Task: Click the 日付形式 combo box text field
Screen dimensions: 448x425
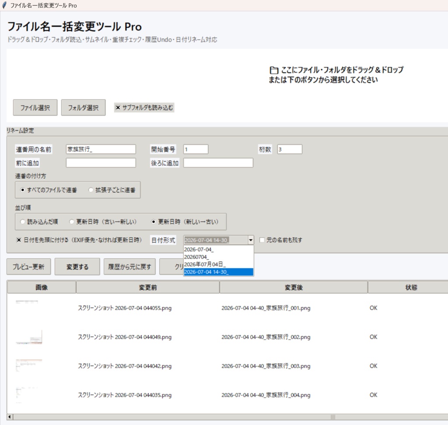Action: click(215, 240)
